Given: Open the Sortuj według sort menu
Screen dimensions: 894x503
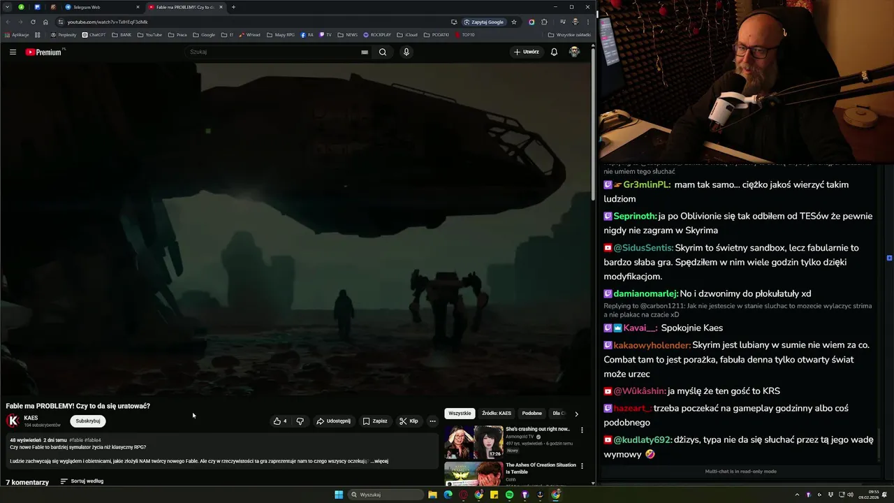Looking at the screenshot, I should (x=82, y=481).
